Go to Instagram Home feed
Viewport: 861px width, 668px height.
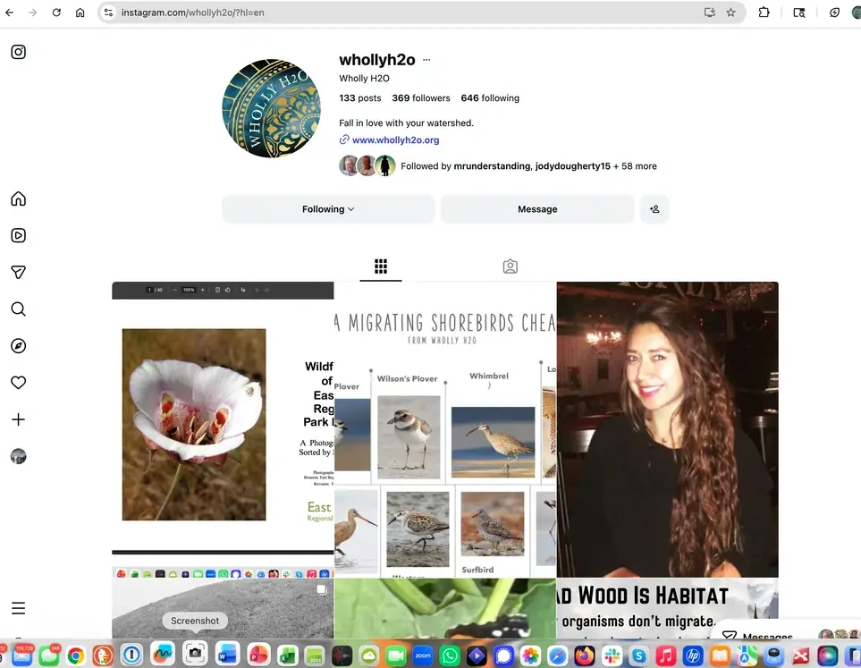click(18, 199)
